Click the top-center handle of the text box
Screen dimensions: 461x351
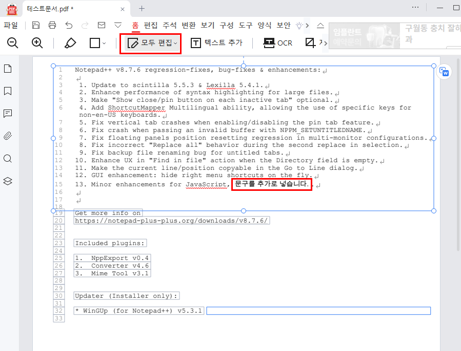point(244,65)
